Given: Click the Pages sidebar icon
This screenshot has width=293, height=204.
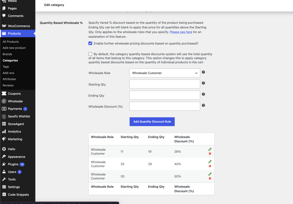Looking at the screenshot, I should click(4, 8).
